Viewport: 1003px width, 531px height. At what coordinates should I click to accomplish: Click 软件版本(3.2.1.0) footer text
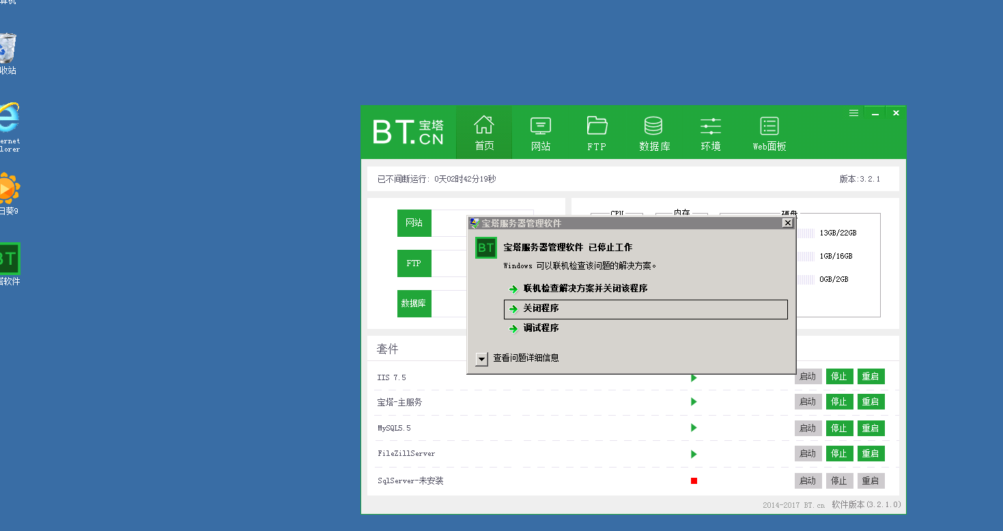click(866, 505)
